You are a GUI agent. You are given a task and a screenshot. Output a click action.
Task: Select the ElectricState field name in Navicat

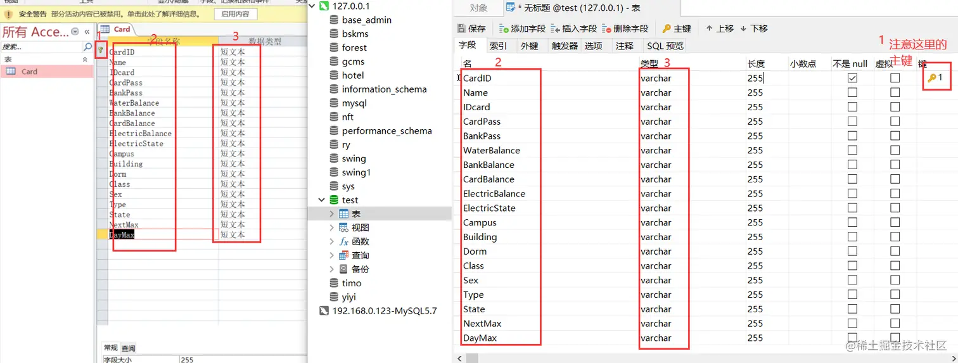coord(489,208)
